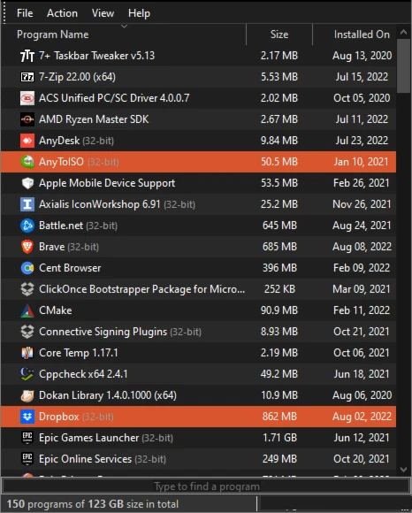412x513 pixels.
Task: Click the scrollbar down arrow
Action: coord(403,470)
